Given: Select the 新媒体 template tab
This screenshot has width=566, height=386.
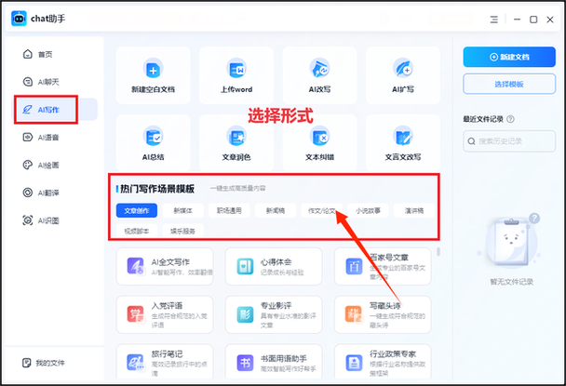Looking at the screenshot, I should point(183,211).
